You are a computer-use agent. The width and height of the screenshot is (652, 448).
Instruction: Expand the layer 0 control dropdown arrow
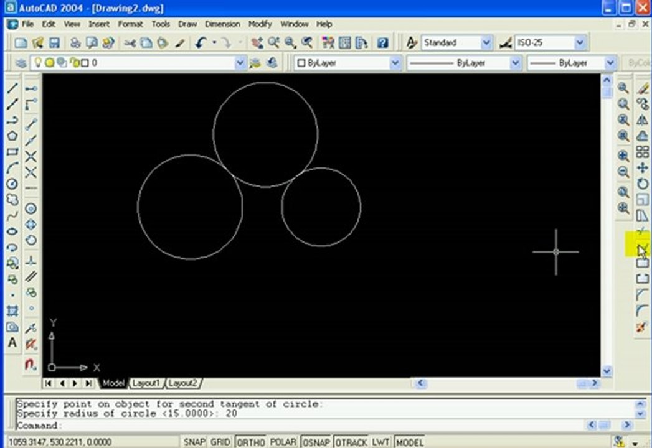(x=240, y=63)
